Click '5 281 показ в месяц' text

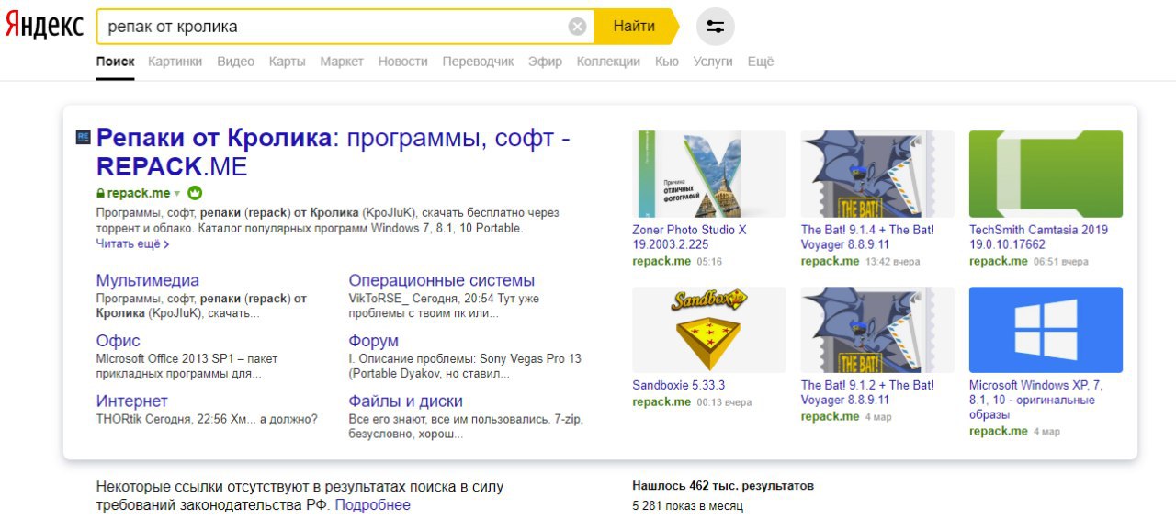pos(688,505)
